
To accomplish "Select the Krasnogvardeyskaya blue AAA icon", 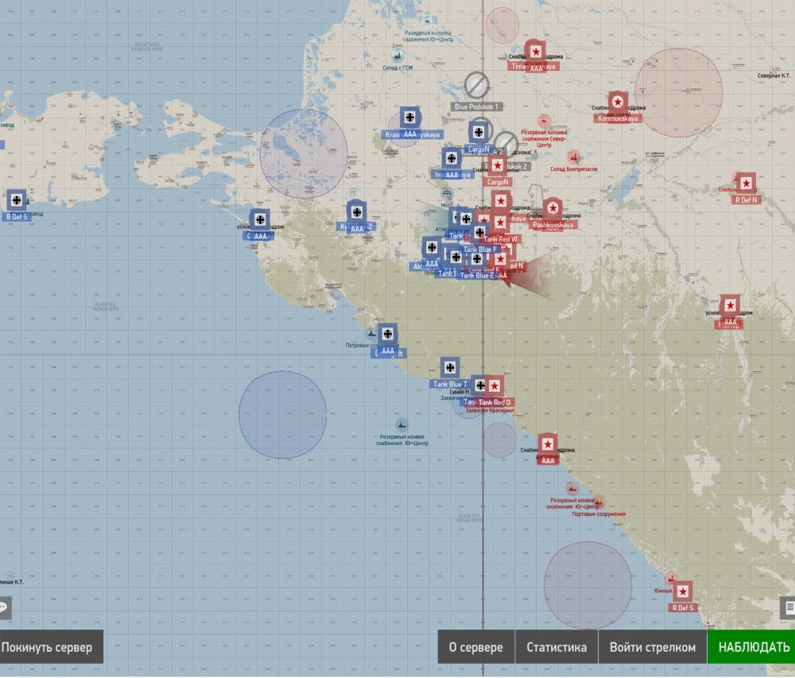I will coord(409,118).
